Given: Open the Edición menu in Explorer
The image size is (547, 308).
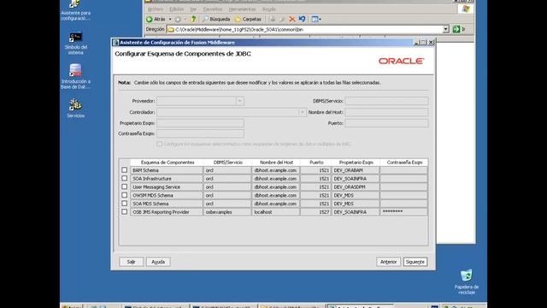Looking at the screenshot, I should (177, 9).
